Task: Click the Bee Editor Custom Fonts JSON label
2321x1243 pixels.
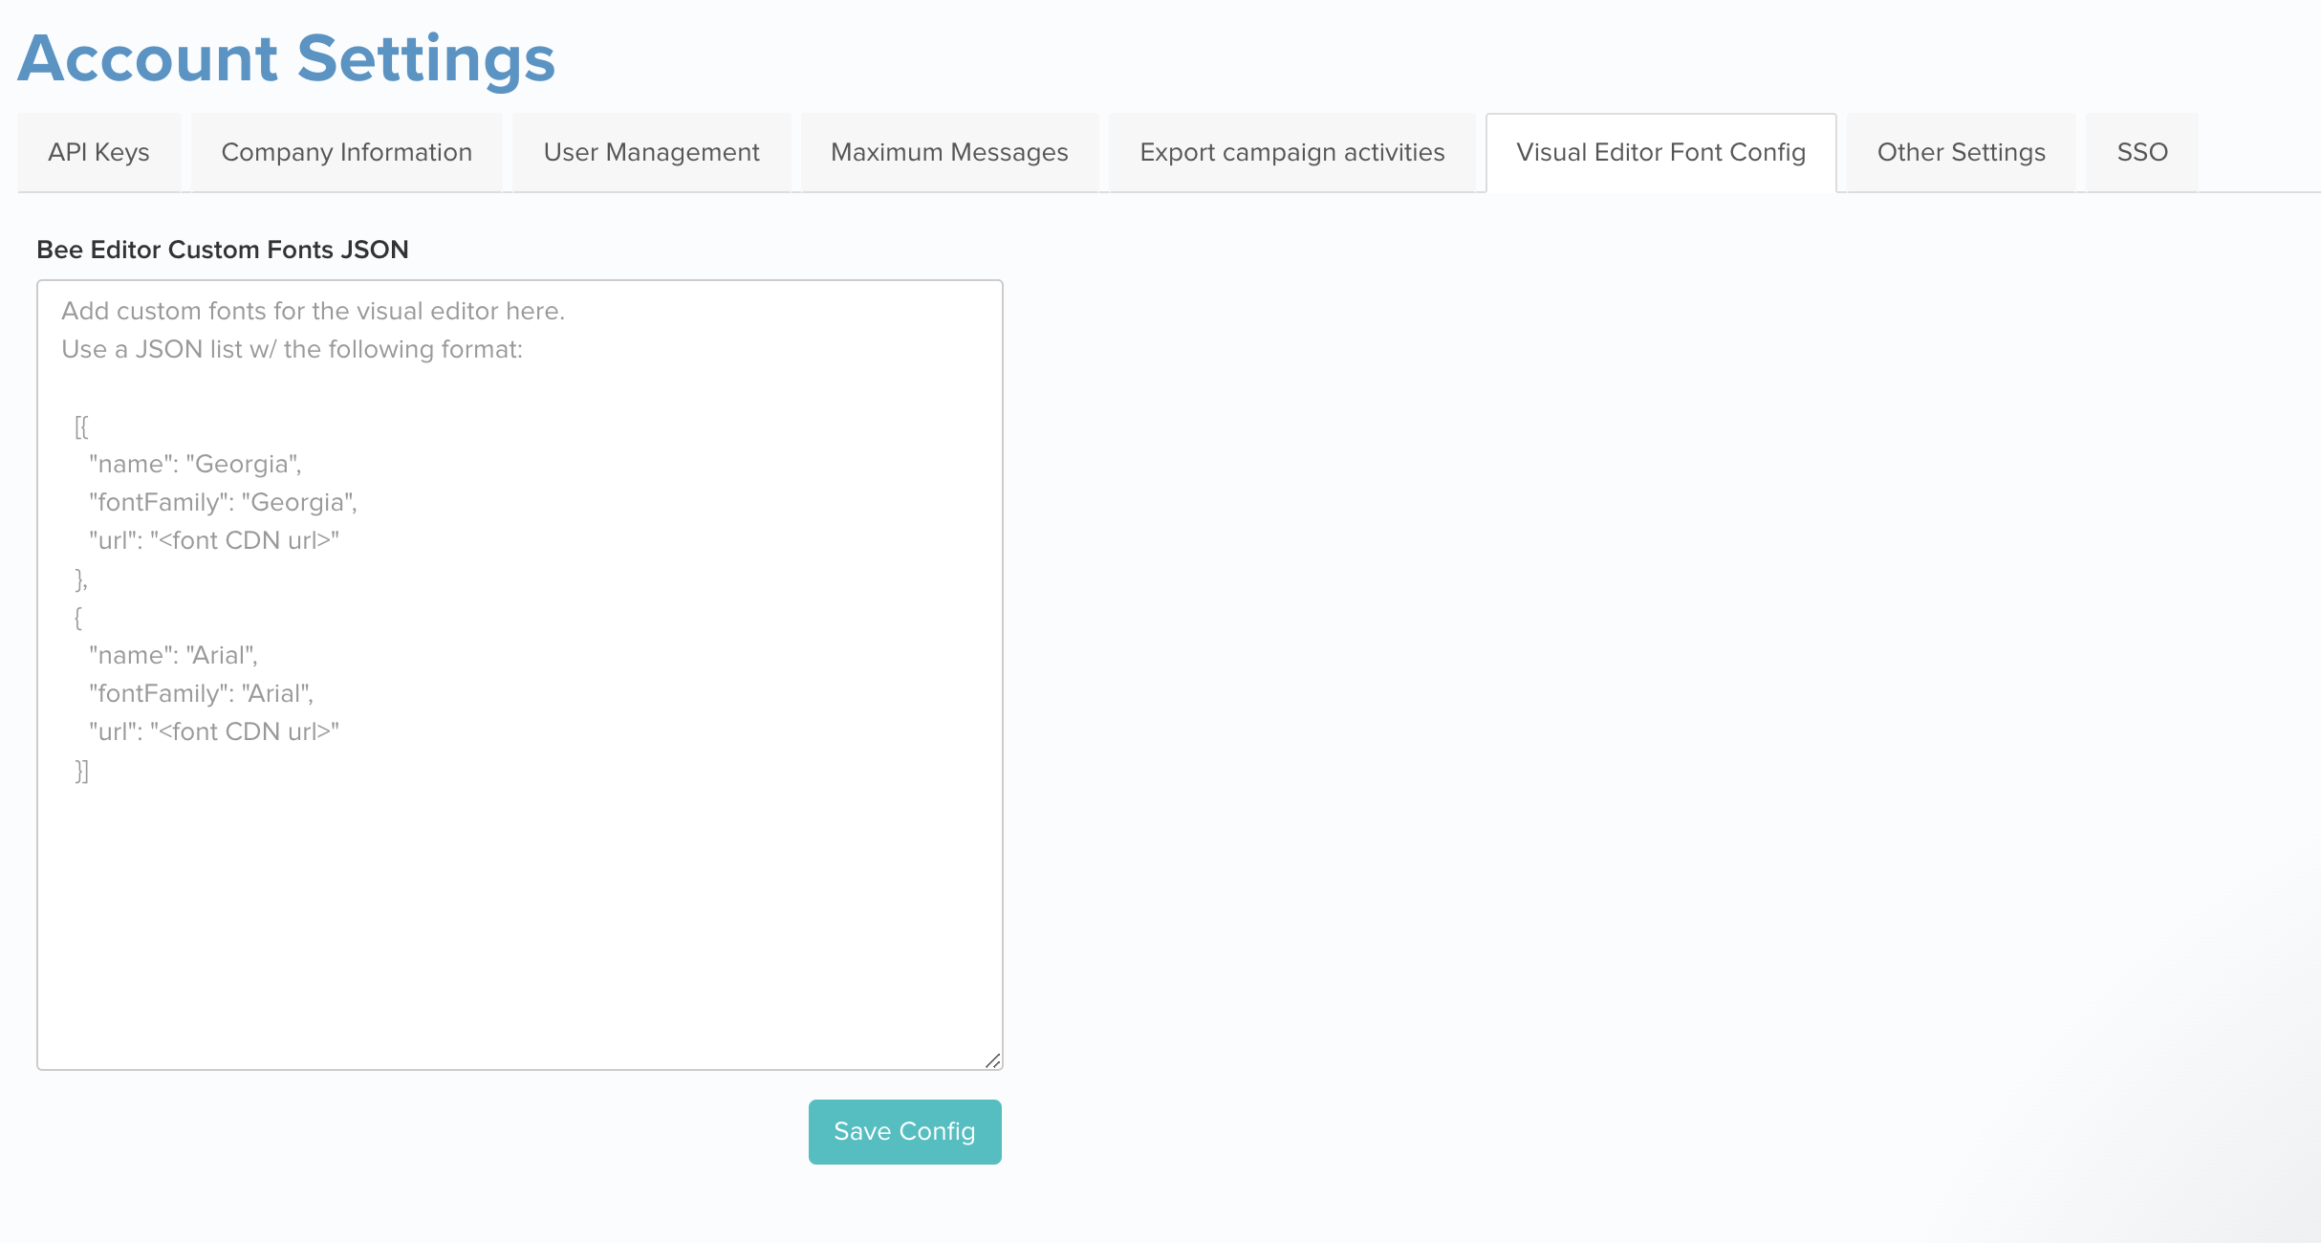Action: (223, 250)
